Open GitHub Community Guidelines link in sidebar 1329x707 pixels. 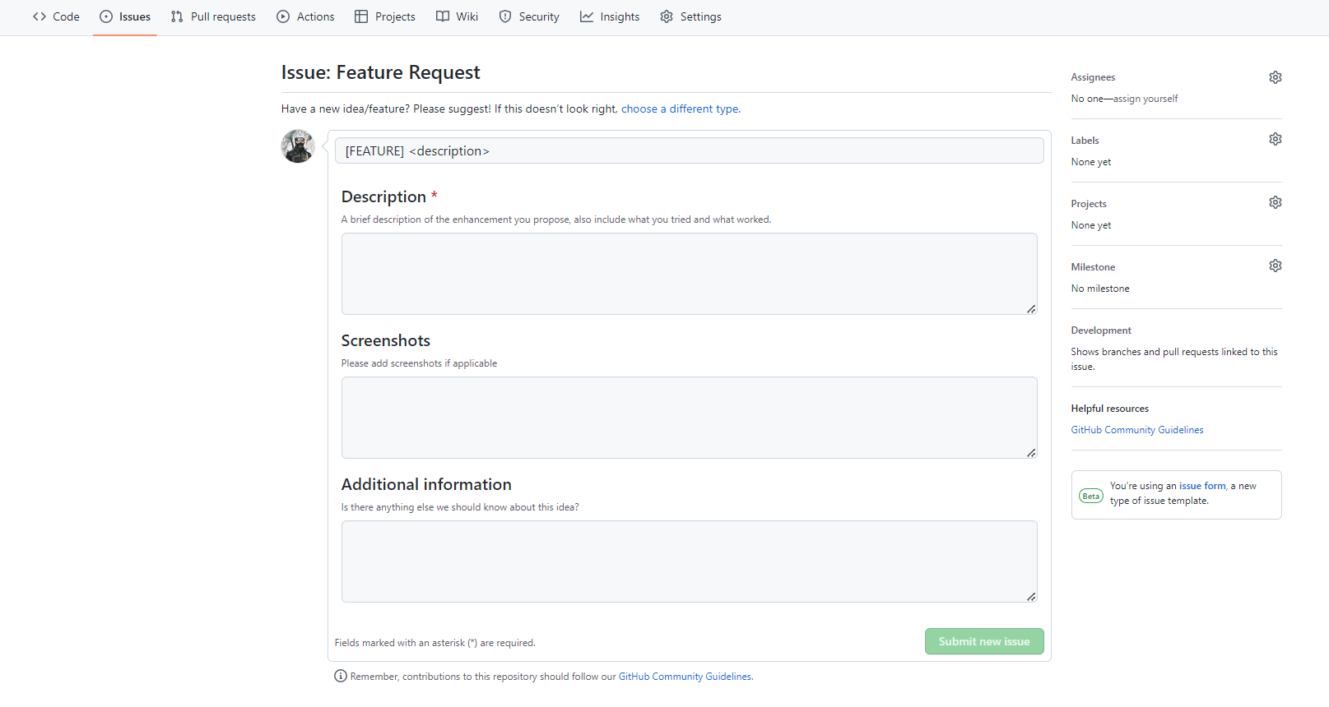coord(1137,430)
